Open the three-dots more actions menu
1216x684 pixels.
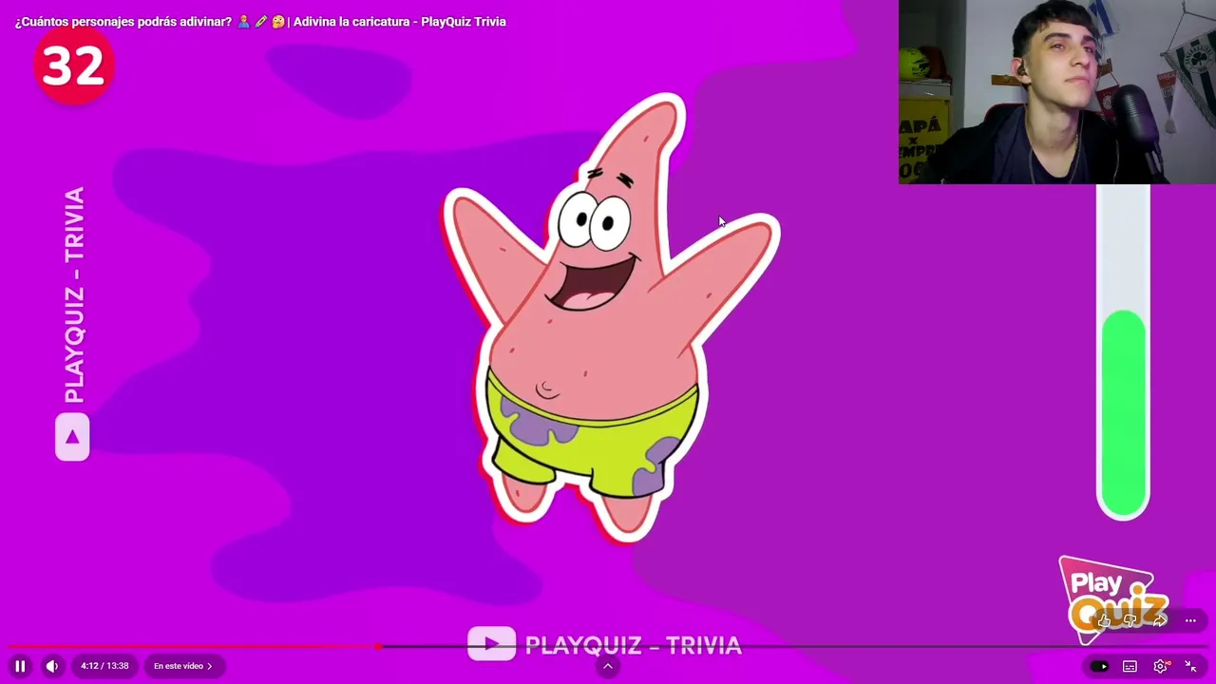(1190, 620)
